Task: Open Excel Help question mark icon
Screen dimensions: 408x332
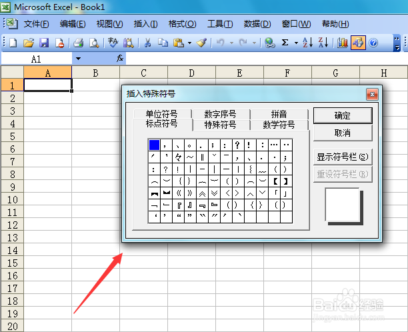Action: (373, 43)
